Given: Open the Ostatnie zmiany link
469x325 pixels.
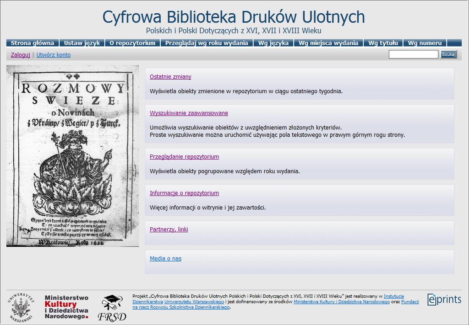Looking at the screenshot, I should tap(170, 77).
